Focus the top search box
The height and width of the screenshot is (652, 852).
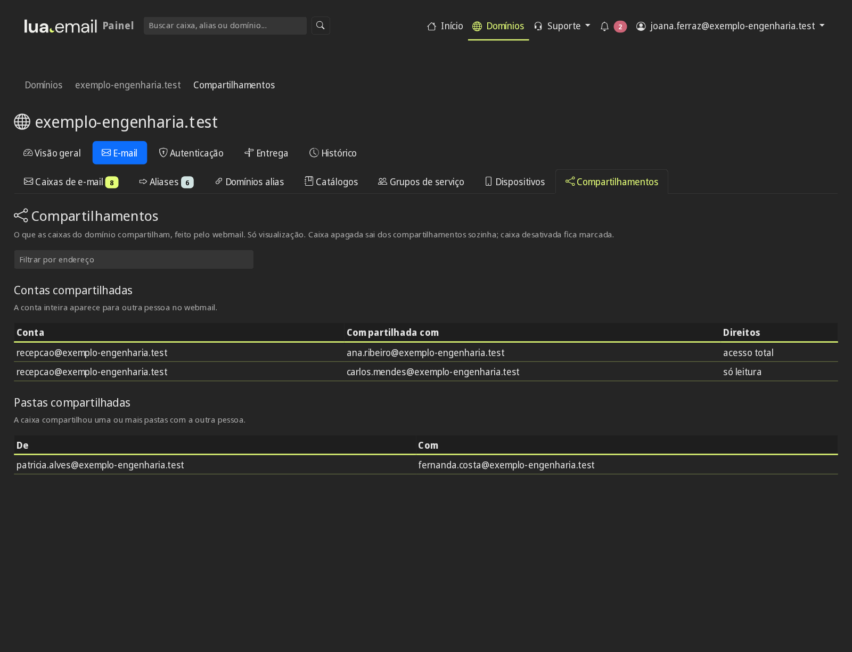tap(225, 26)
